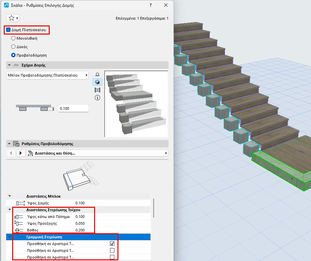This screenshot has height=261, width=311.
Task: Click the Βάθος value 0.200
Action: click(80, 230)
